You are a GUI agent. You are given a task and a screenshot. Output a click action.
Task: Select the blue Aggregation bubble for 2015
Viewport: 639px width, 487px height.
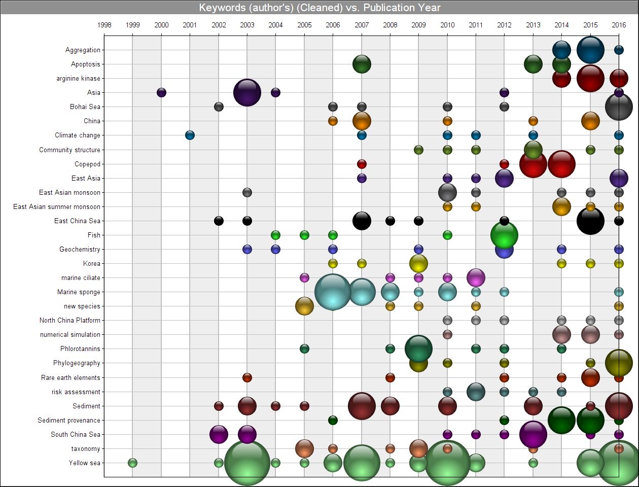[590, 50]
